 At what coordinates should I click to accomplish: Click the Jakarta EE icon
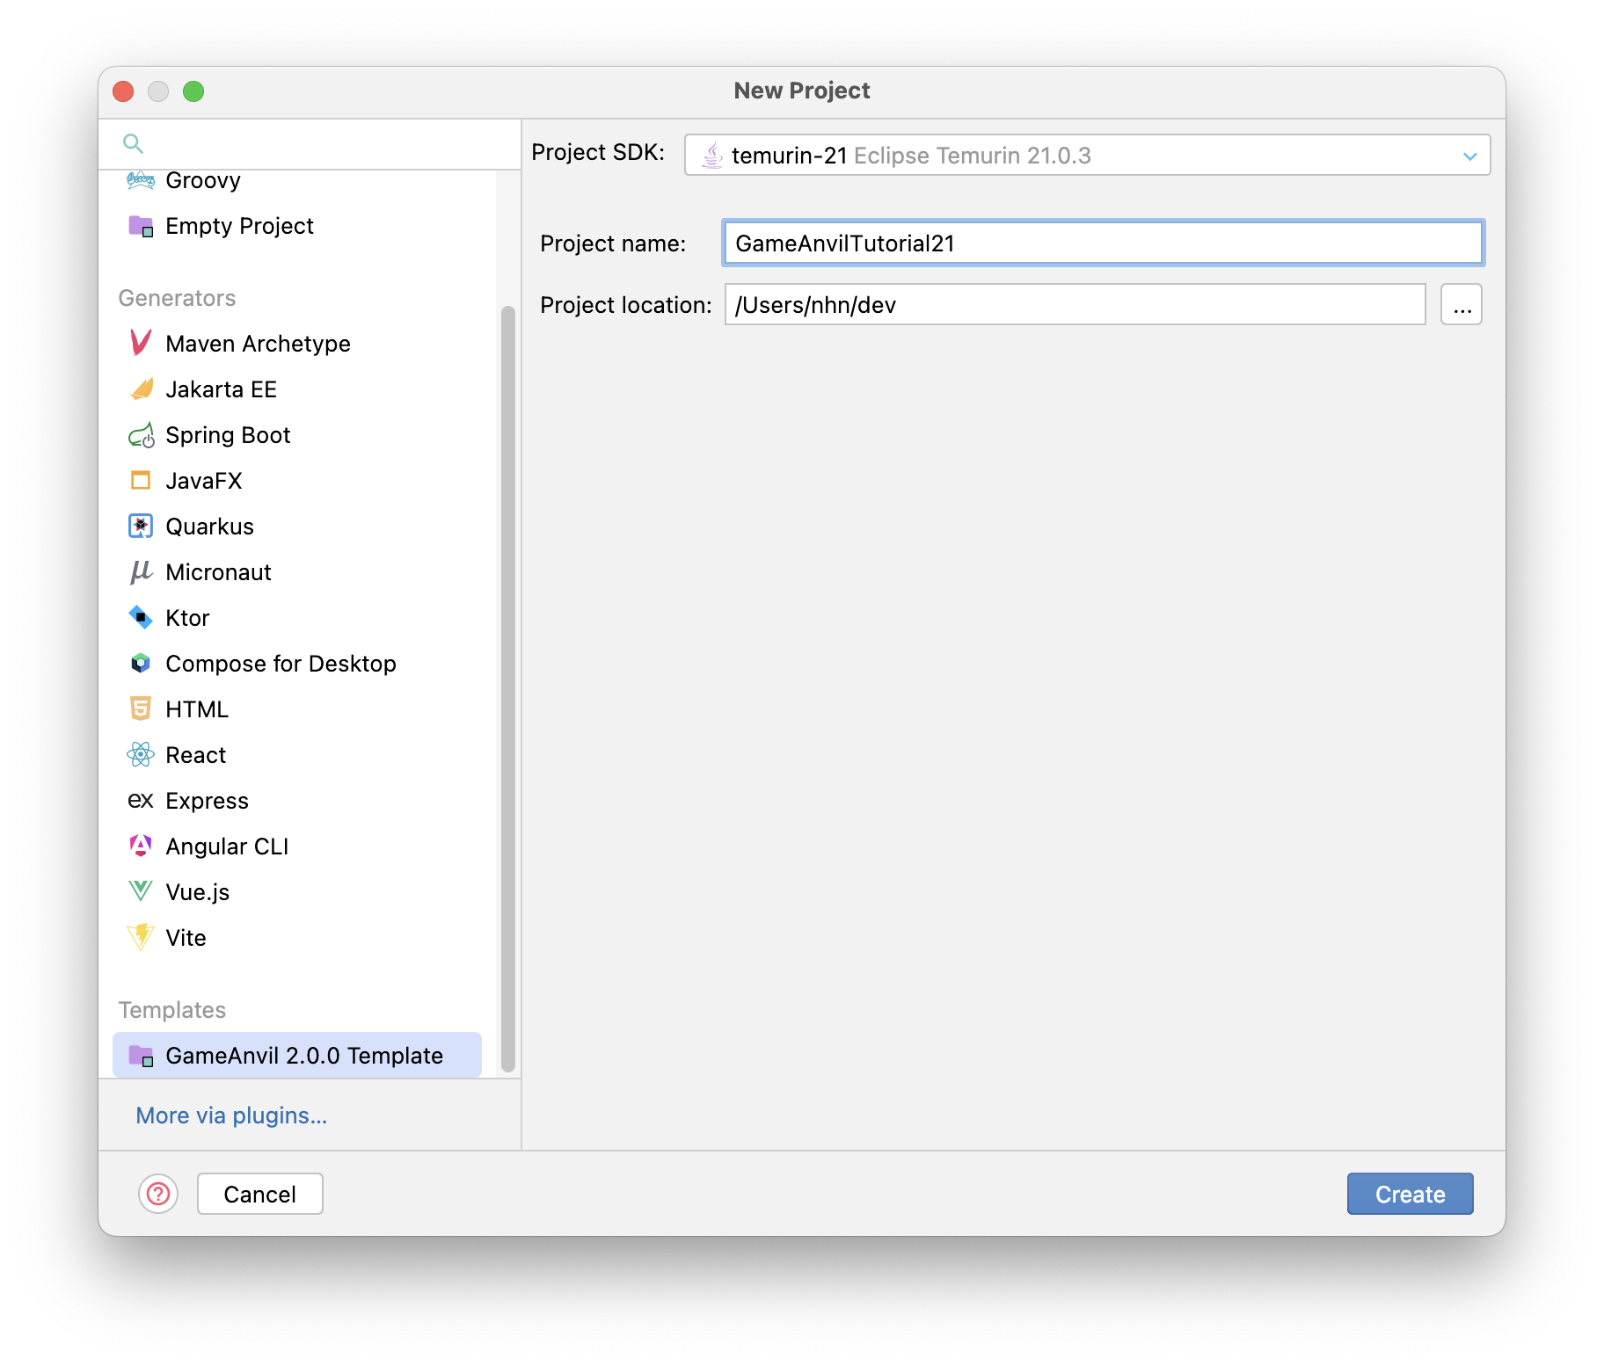141,389
